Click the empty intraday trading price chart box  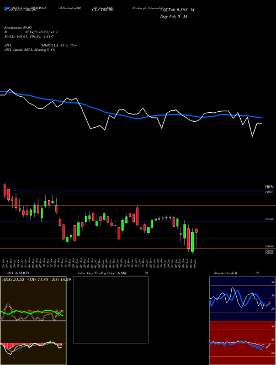pyautogui.click(x=110, y=310)
